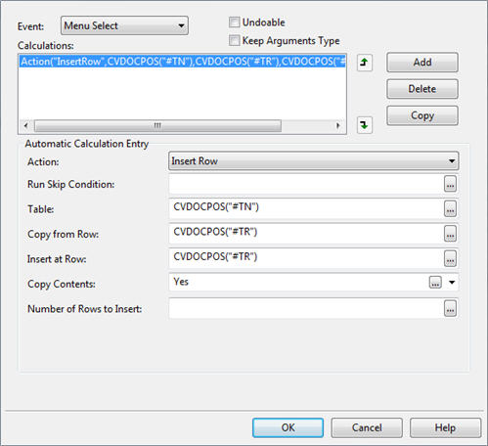This screenshot has height=446, width=488.
Task: Confirm dialog with OK button
Action: pyautogui.click(x=288, y=427)
